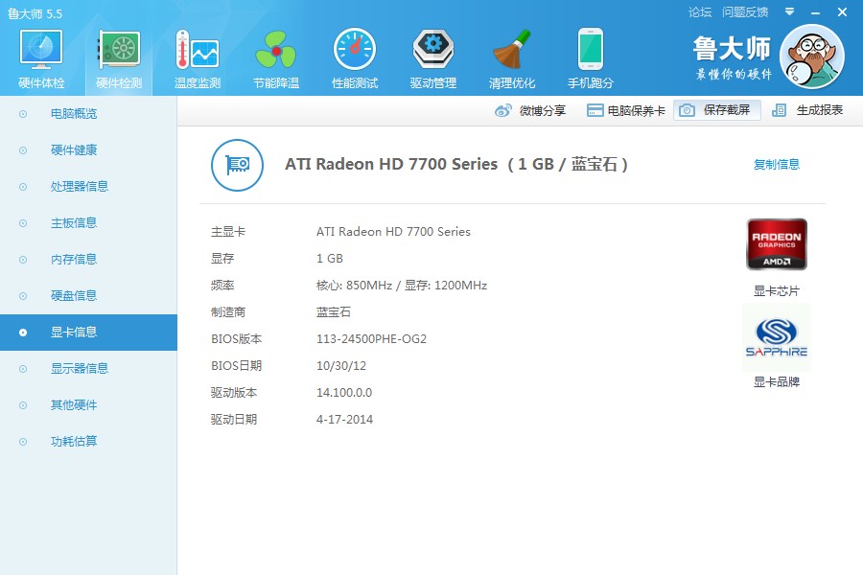Open the title bar dropdown menu arrow
Image resolution: width=863 pixels, height=575 pixels.
[x=789, y=11]
